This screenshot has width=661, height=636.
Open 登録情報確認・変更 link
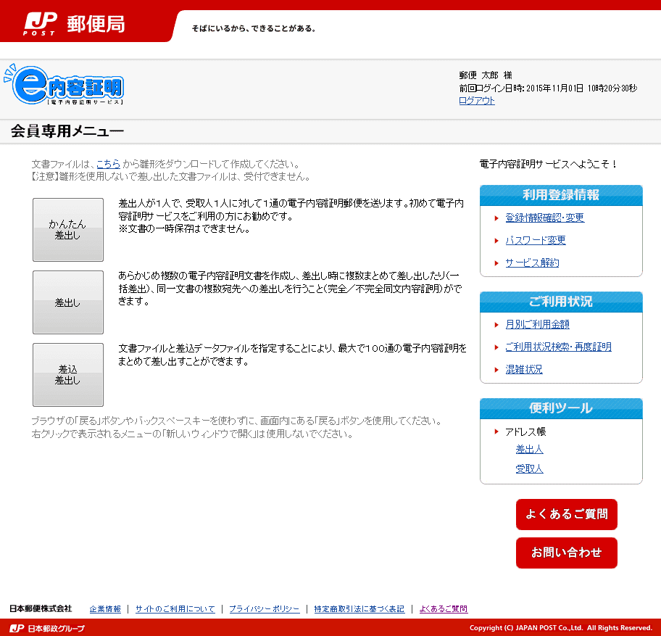544,218
